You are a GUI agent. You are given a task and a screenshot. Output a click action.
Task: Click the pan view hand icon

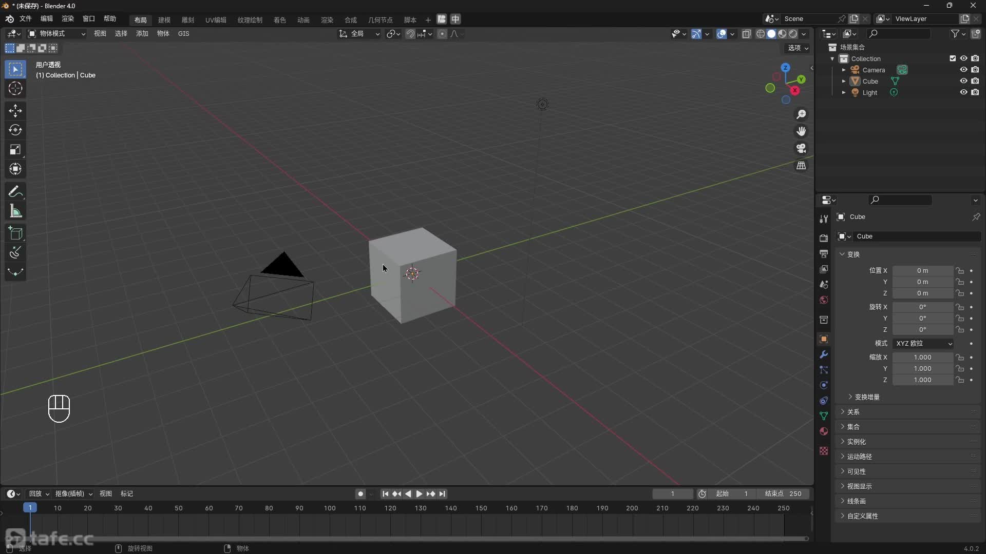pyautogui.click(x=801, y=131)
